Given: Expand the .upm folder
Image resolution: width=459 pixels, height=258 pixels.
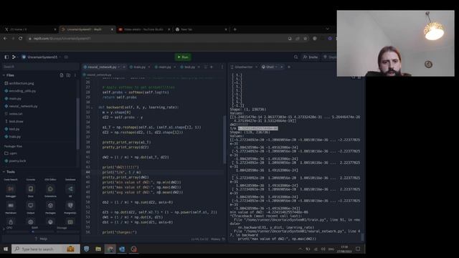Looking at the screenshot, I should 13,153.
